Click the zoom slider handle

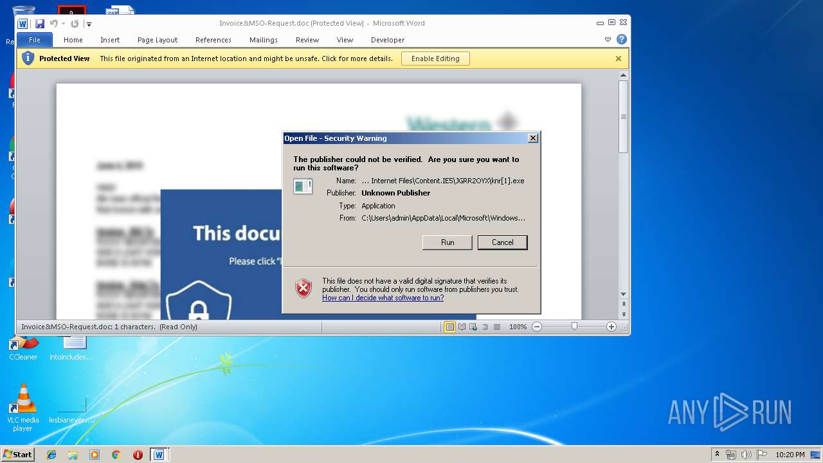[574, 327]
